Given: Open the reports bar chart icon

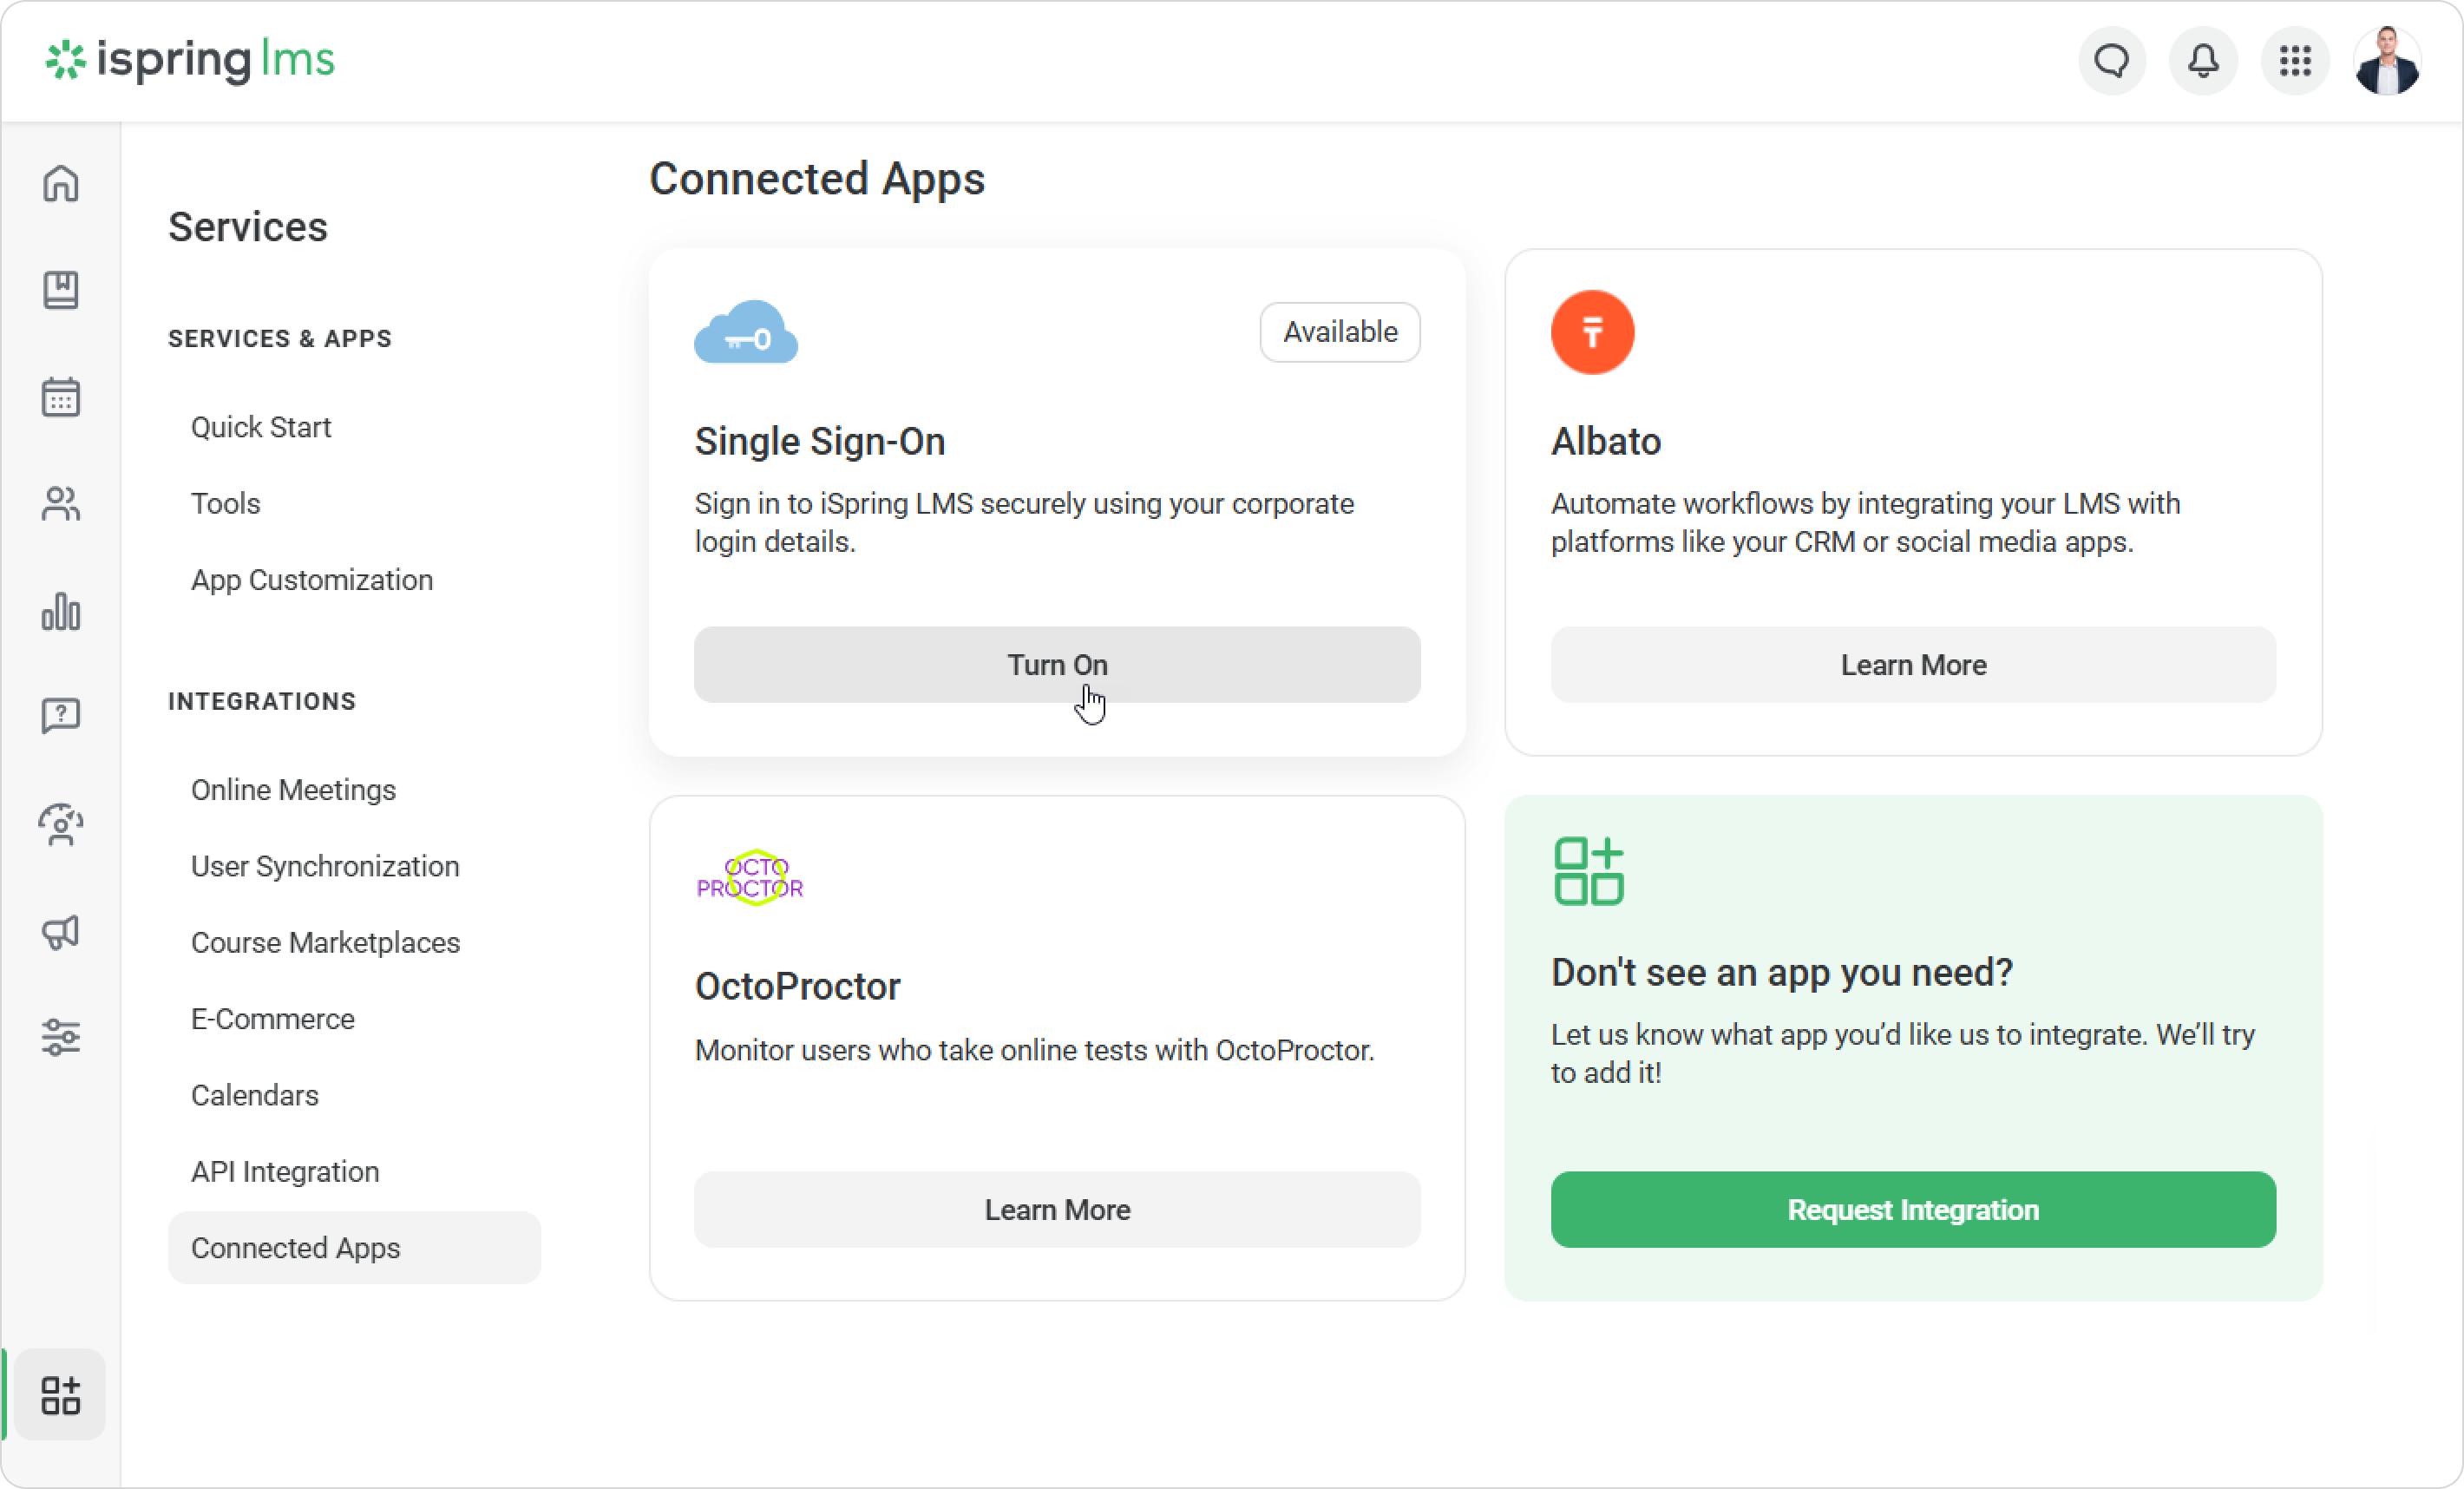Looking at the screenshot, I should click(x=61, y=611).
